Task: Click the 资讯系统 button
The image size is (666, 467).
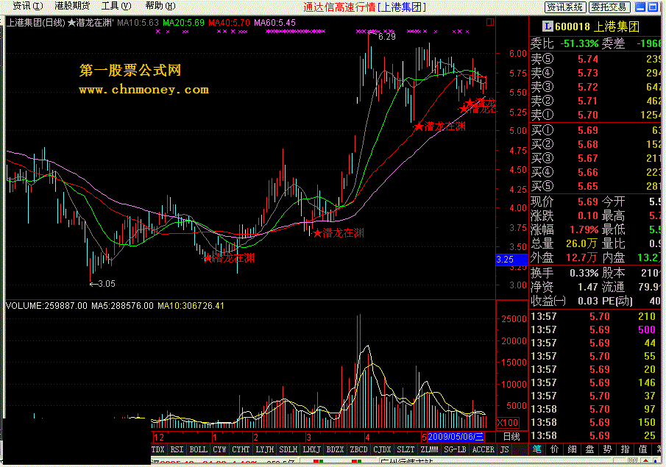Action: pyautogui.click(x=565, y=7)
